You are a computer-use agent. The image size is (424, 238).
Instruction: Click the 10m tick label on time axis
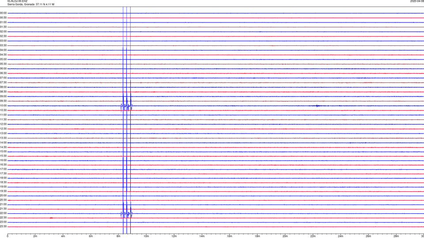(x=146, y=236)
